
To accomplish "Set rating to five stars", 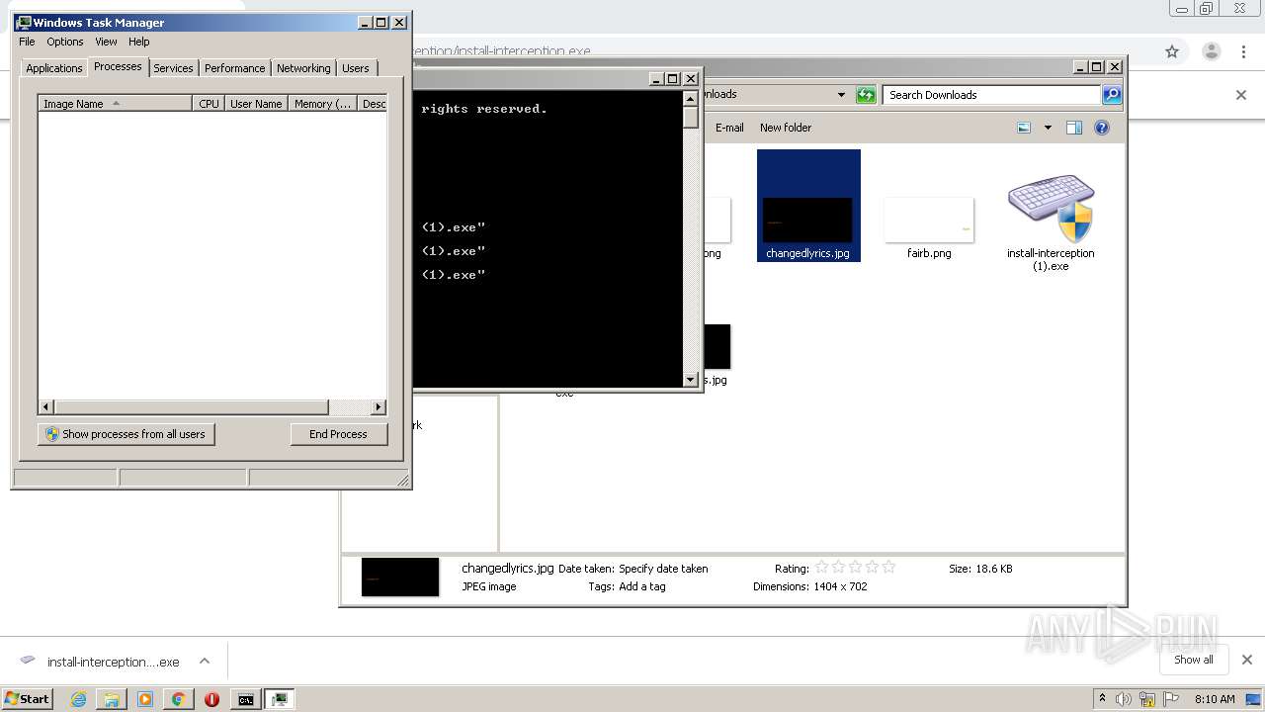I will click(888, 568).
